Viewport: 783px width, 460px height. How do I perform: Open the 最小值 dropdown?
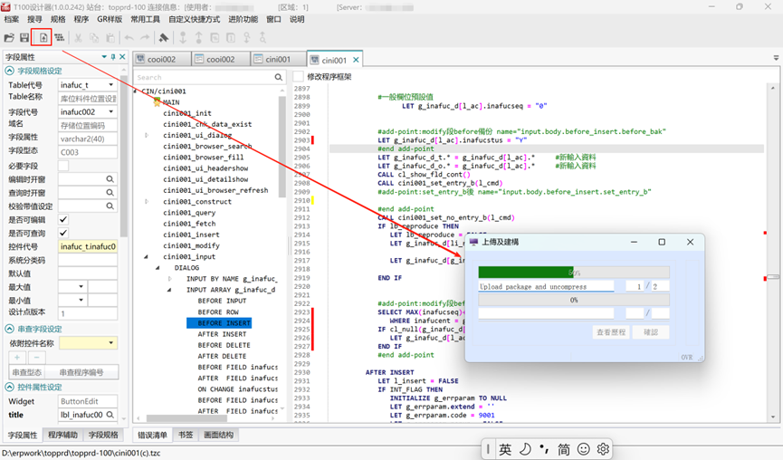pyautogui.click(x=81, y=300)
